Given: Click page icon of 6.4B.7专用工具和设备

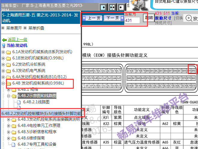Looking at the screenshot, I should 13,145.
